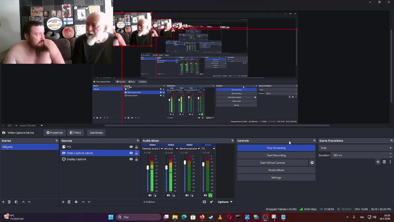Open Properties for the selected source
Viewport: 394px width, 222px height.
54,133
